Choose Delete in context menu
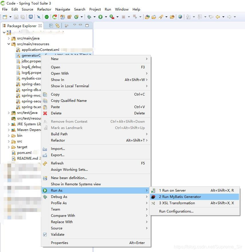Viewport: 245px width, 252px height. pyautogui.click(x=96, y=113)
